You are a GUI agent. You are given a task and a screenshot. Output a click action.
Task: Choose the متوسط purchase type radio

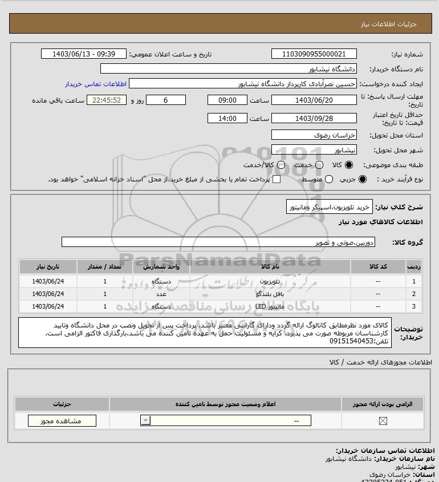click(x=329, y=180)
